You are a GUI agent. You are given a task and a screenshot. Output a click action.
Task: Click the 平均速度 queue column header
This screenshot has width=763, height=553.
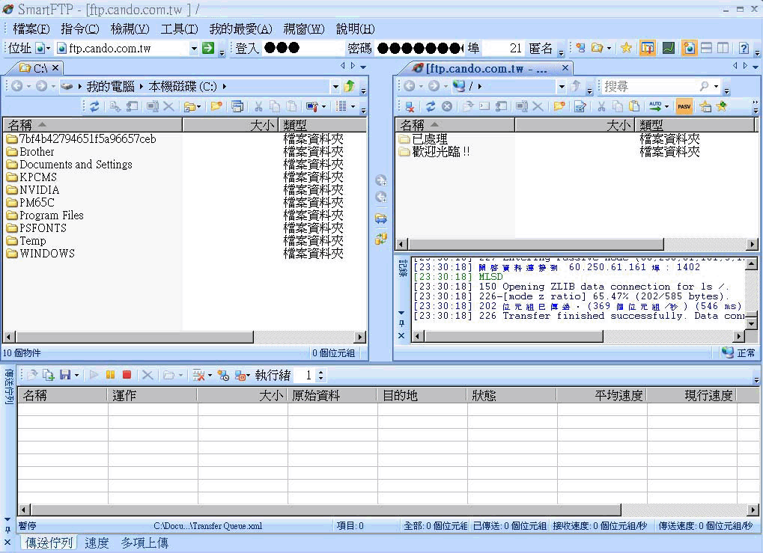coord(601,395)
